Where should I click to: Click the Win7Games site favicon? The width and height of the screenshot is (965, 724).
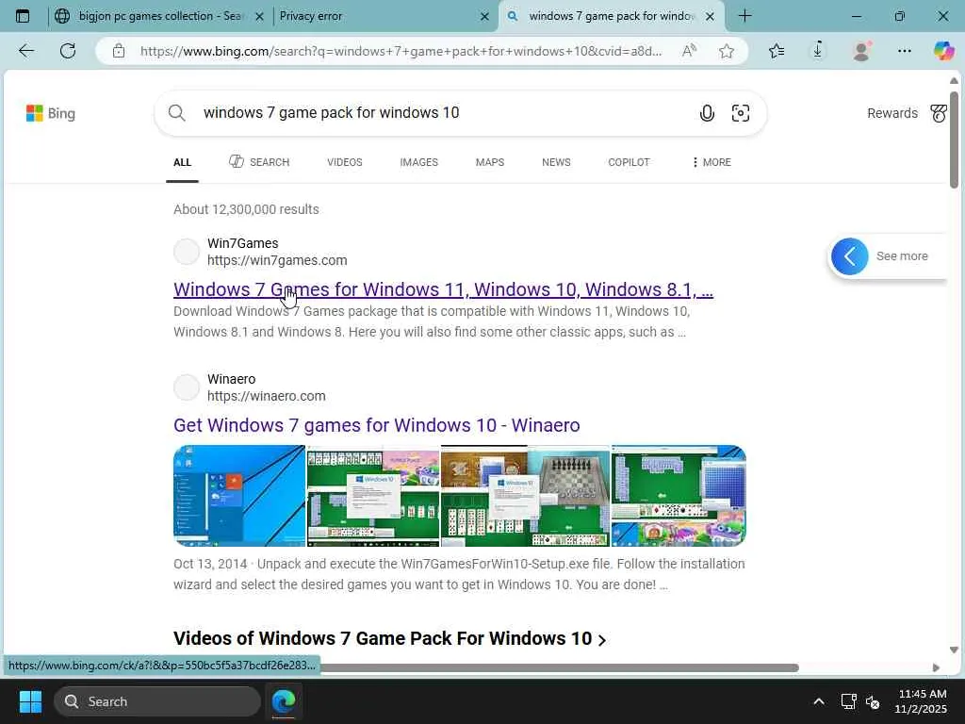[x=187, y=251]
